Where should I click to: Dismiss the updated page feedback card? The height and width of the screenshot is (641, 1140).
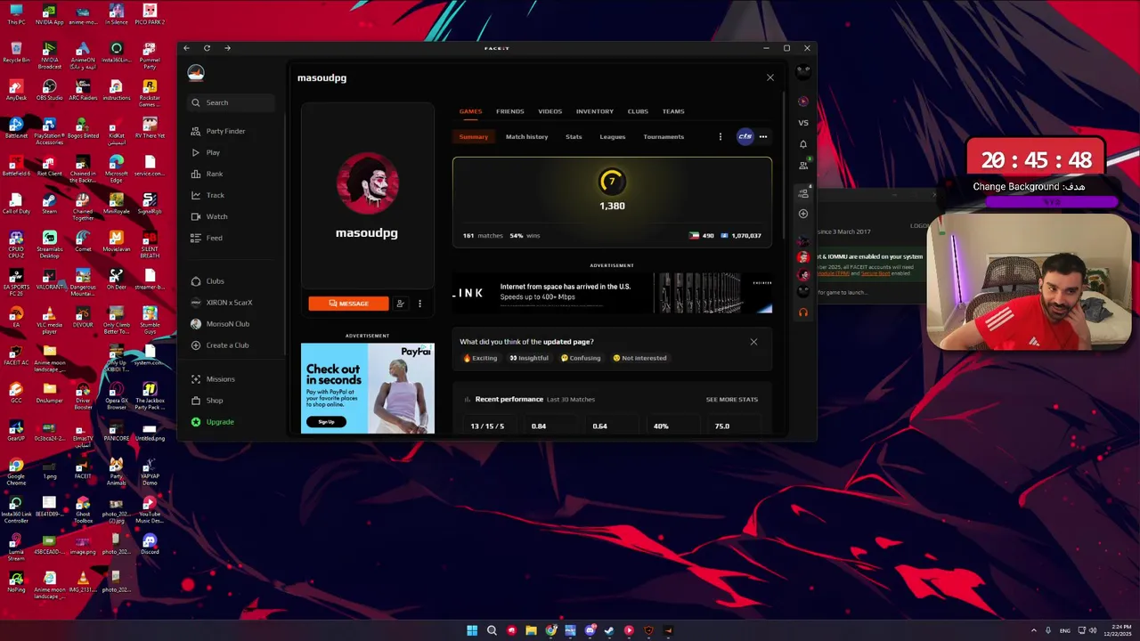coord(753,342)
